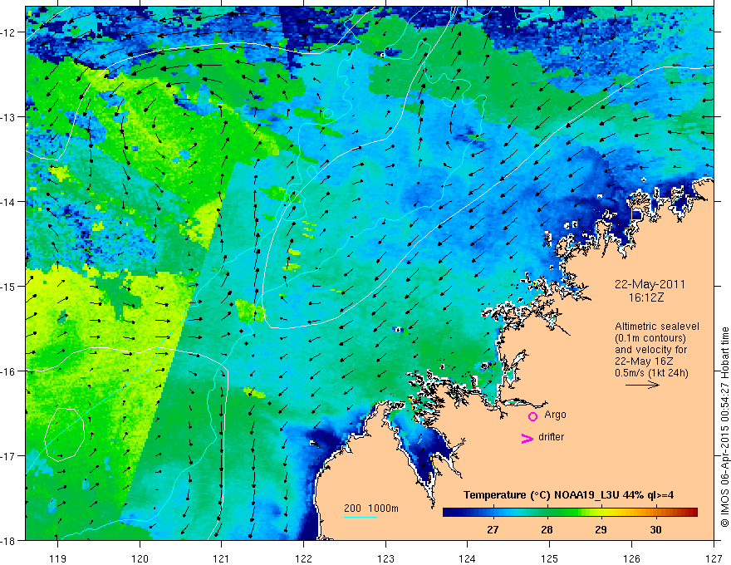
Task: Click the latitude axis label -16
Action: [9, 371]
